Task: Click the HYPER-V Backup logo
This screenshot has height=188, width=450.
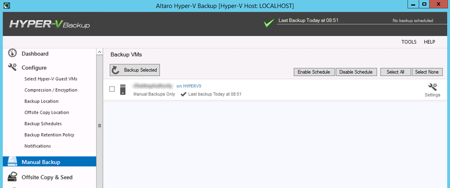Action: 50,24
